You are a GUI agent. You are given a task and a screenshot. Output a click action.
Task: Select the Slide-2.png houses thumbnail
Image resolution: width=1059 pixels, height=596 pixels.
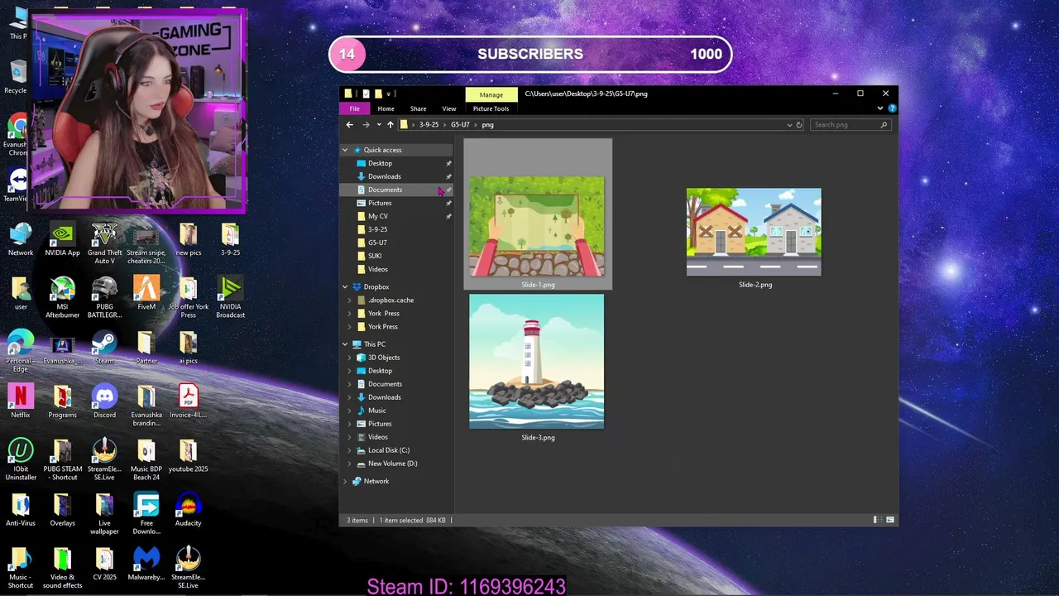pyautogui.click(x=754, y=232)
